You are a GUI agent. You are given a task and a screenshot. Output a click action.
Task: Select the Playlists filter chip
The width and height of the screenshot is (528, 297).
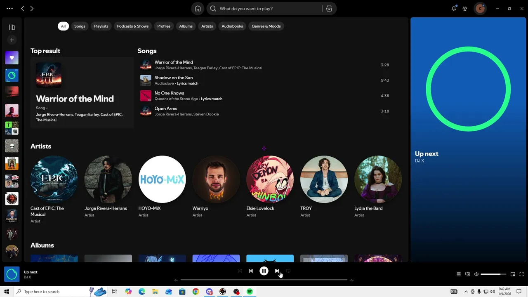point(101,26)
